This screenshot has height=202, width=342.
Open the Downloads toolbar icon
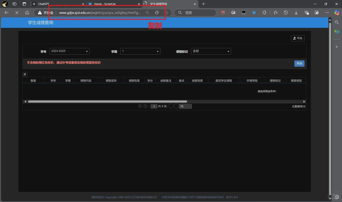point(296,13)
